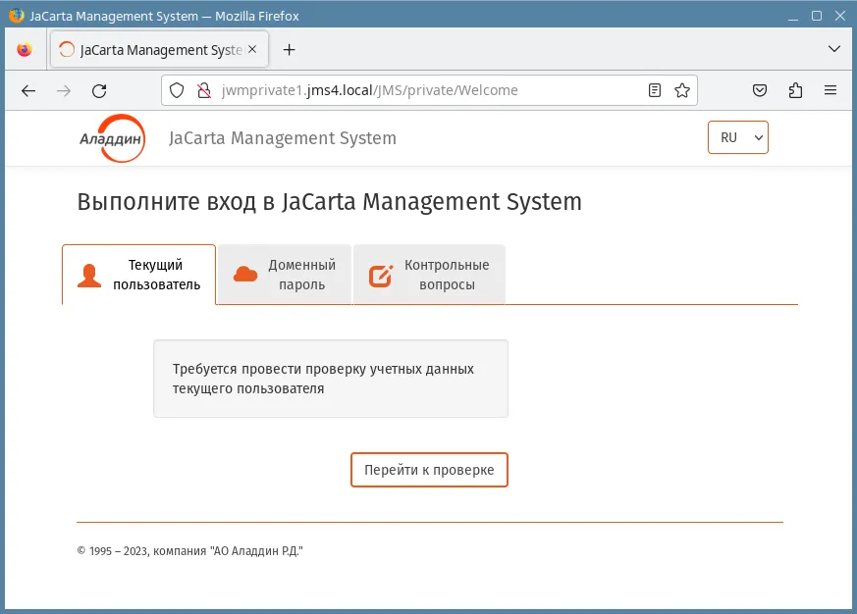The height and width of the screenshot is (614, 857).
Task: Open the extensions puzzle icon
Action: [795, 90]
